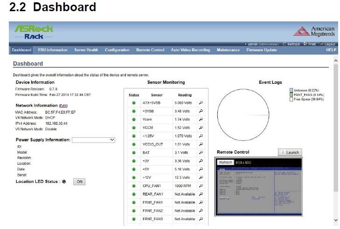Click the firmware revision value 0.7.0
The image size is (340, 229).
coord(53,89)
